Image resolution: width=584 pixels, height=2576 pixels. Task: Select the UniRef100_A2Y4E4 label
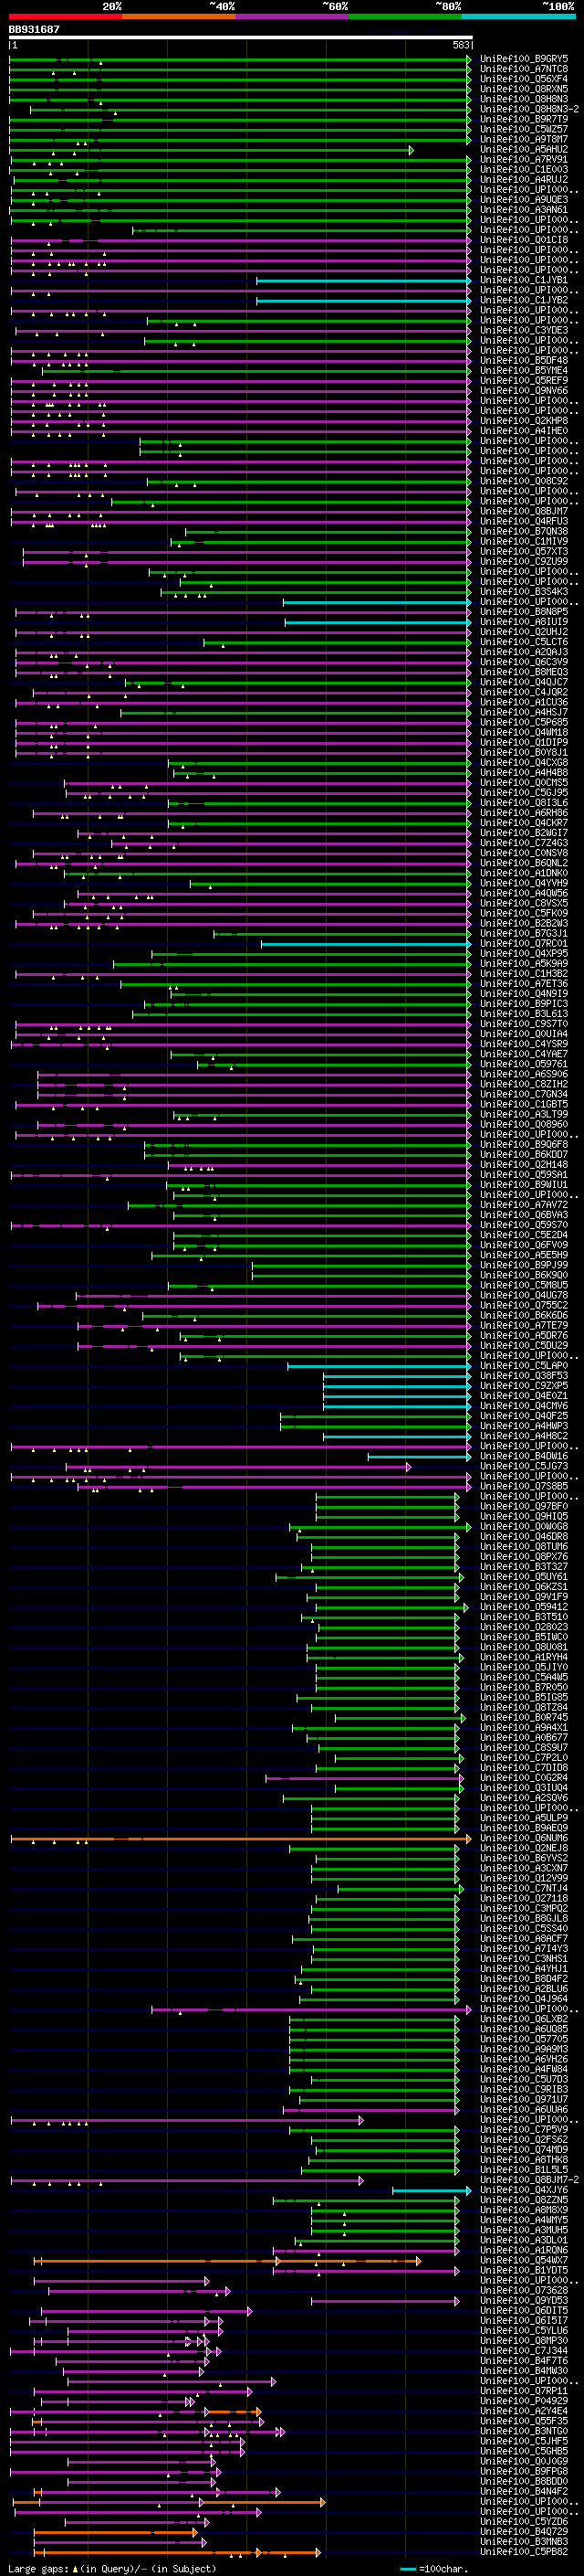click(x=524, y=2411)
